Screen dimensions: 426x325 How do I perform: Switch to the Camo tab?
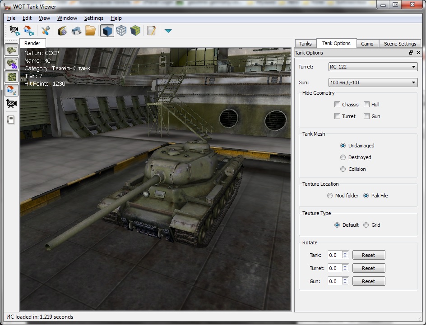coord(367,44)
